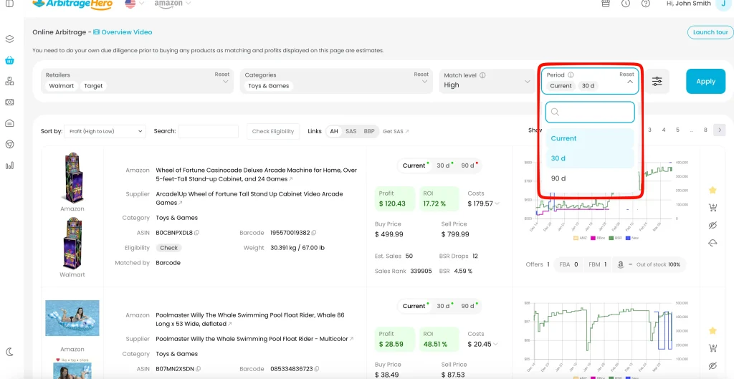This screenshot has height=379, width=734.
Task: Click the product Search input field
Action: pyautogui.click(x=208, y=132)
